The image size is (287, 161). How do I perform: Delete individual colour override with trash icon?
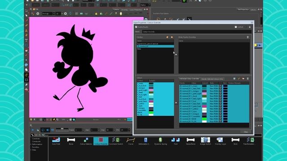pyautogui.click(x=248, y=79)
